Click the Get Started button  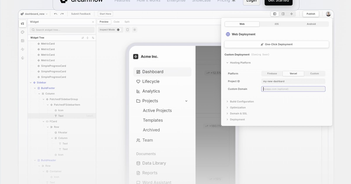278,1
